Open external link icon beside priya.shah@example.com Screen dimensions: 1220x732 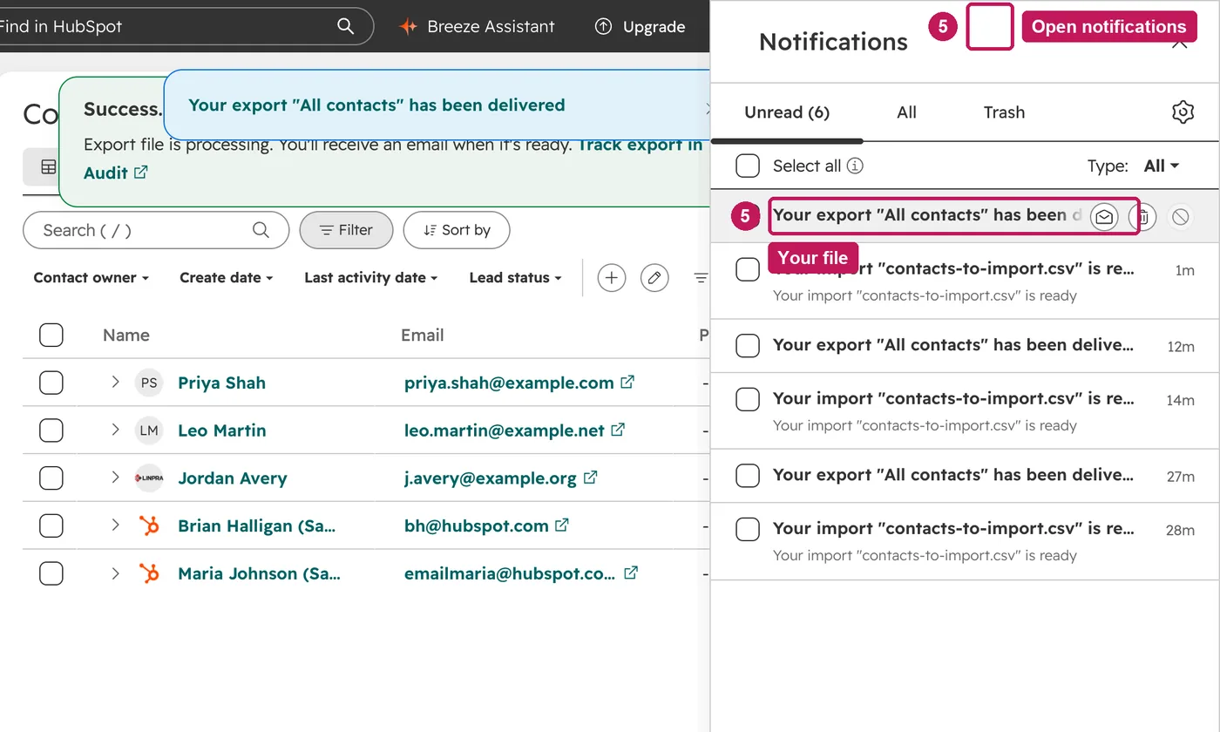[627, 382]
